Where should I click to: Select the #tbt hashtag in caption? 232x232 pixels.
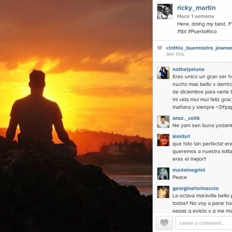[x=182, y=32]
